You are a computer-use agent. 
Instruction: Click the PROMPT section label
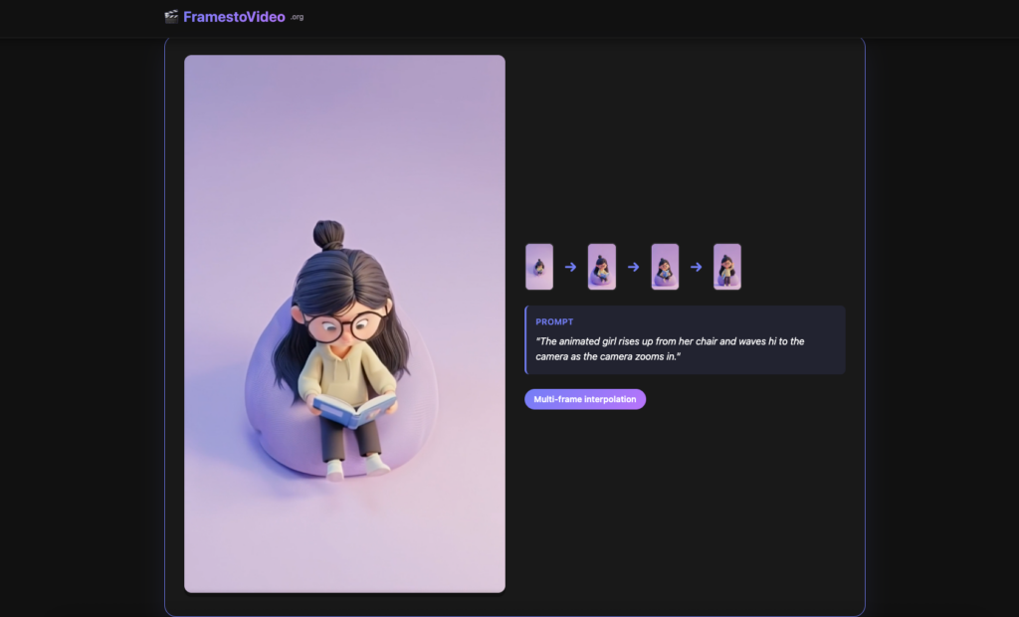[x=554, y=321]
